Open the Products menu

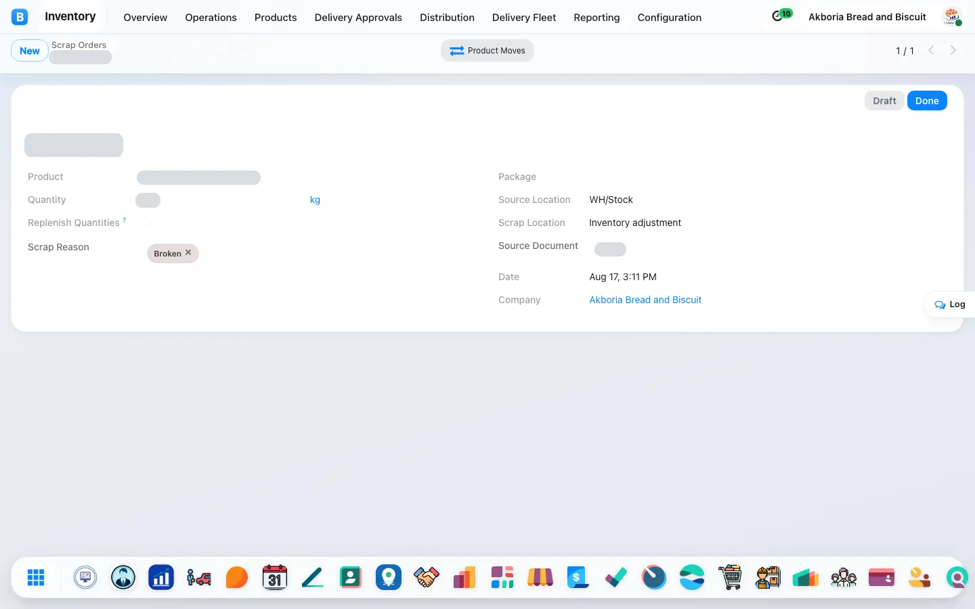click(276, 18)
